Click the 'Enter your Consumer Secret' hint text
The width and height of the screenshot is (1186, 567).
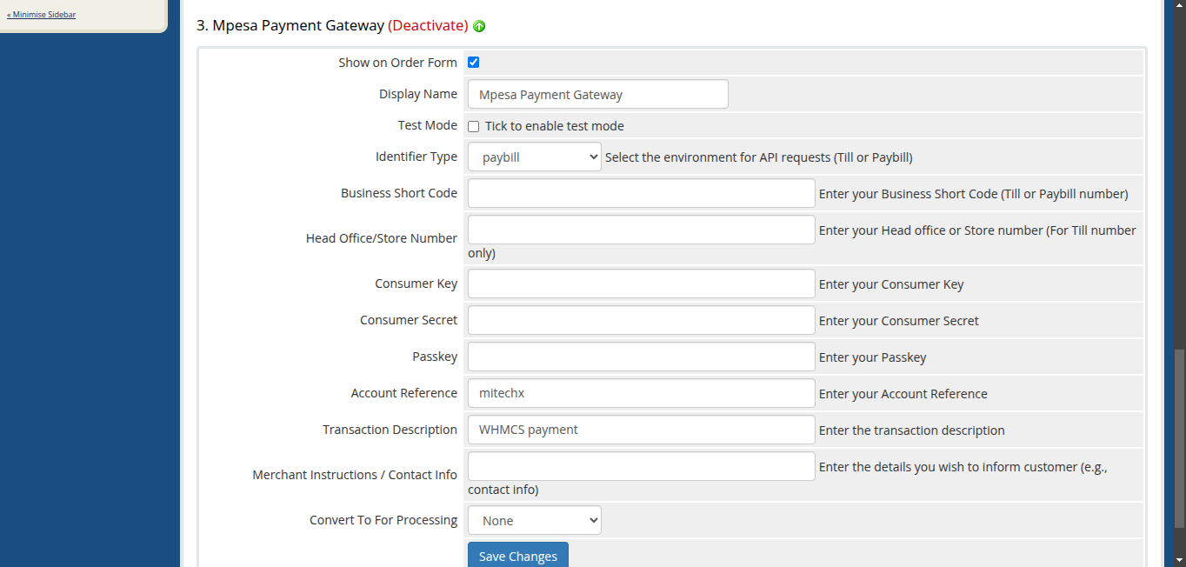tap(899, 321)
